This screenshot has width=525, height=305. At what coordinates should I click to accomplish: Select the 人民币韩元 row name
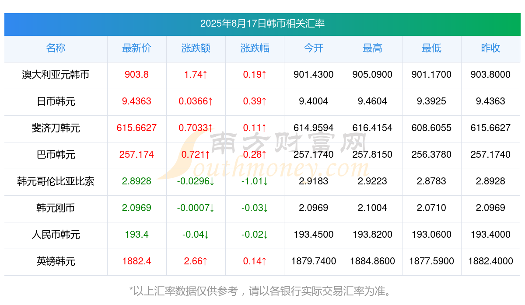(56, 235)
